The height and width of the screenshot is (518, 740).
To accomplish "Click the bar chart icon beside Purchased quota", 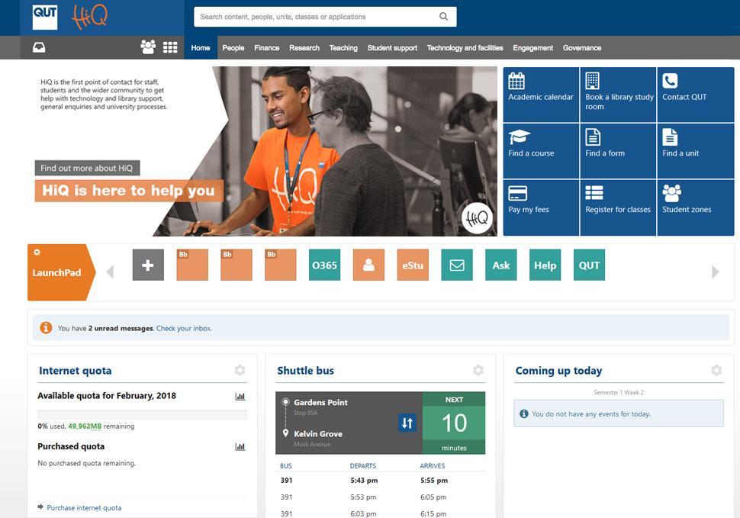I will pyautogui.click(x=240, y=447).
